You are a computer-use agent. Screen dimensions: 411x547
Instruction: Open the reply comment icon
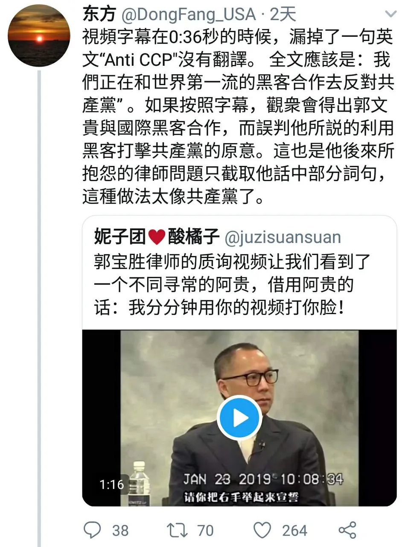tap(92, 530)
